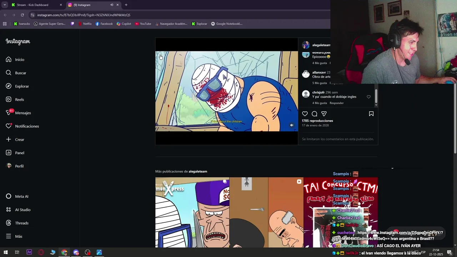Open Copilot bookmark

pos(124,24)
